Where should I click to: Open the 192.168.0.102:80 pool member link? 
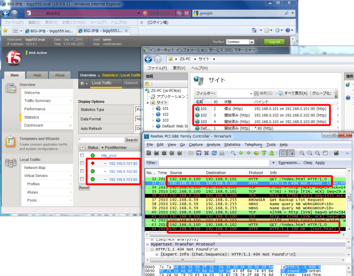pyautogui.click(x=122, y=172)
